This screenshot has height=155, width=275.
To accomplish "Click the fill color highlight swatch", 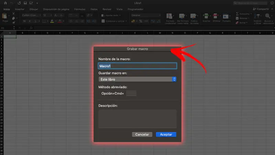I will click(x=52, y=21).
